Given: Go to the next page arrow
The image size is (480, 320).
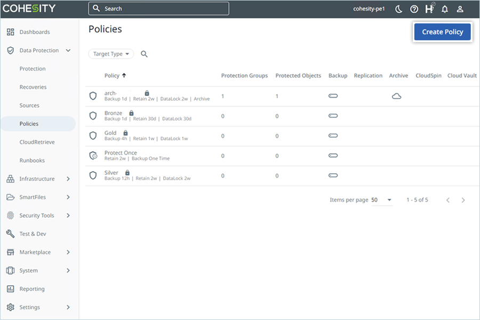Looking at the screenshot, I should [x=463, y=201].
